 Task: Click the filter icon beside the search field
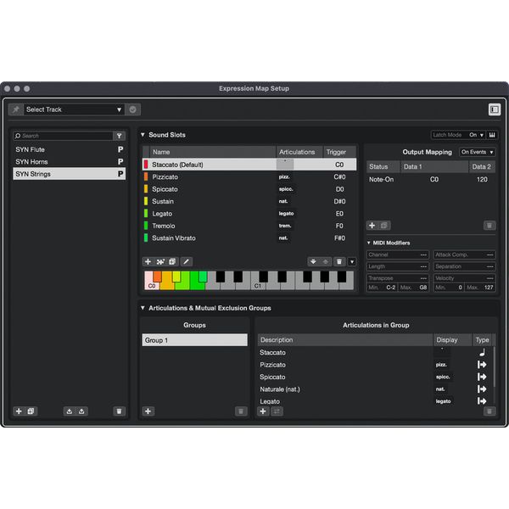coord(119,136)
